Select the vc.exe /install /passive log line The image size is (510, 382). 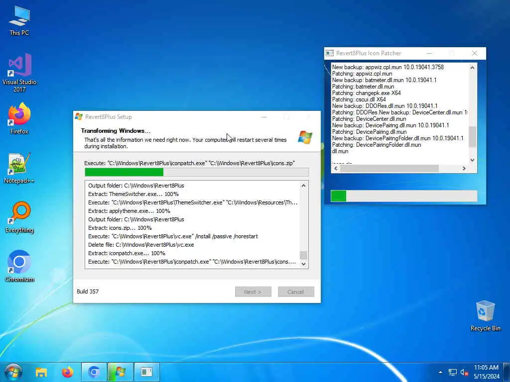click(x=173, y=236)
